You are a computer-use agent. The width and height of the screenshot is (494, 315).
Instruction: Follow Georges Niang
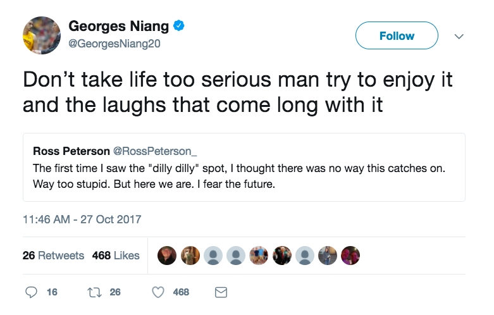397,35
